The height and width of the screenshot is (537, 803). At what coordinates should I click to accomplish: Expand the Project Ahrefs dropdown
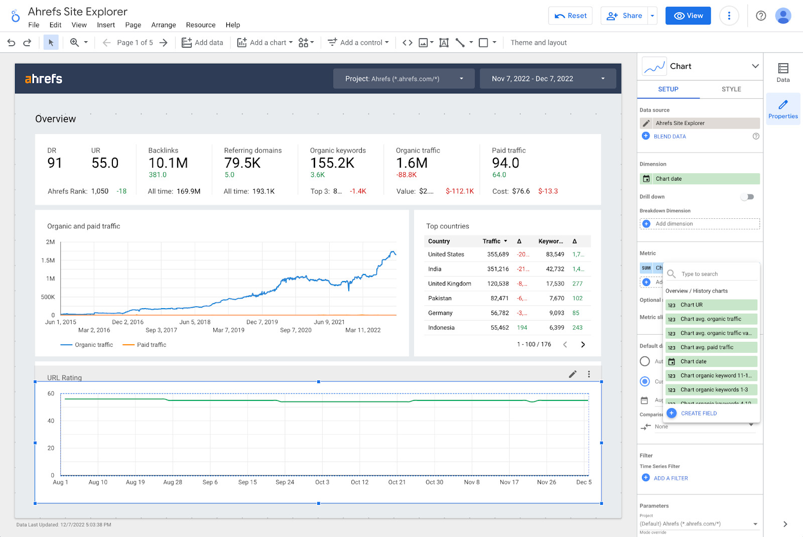(x=404, y=79)
